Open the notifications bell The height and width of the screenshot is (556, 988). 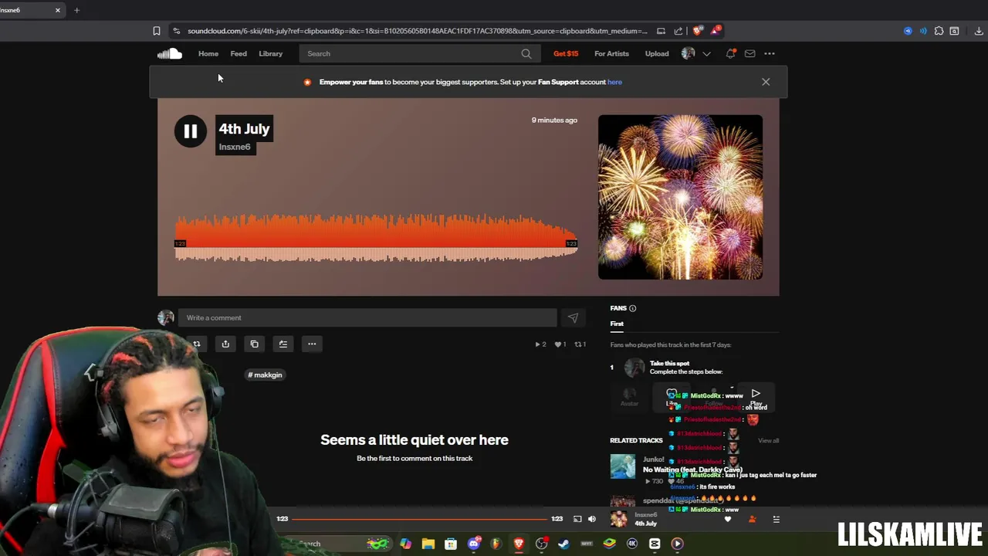click(x=730, y=53)
